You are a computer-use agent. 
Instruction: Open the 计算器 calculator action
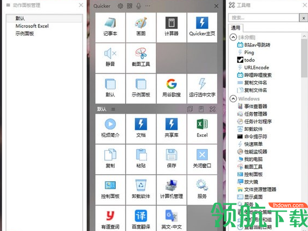172,28
